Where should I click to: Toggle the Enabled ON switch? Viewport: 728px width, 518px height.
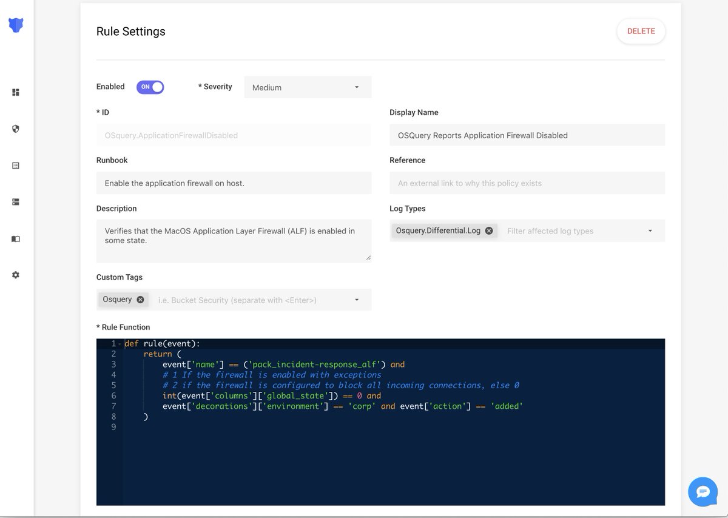(x=150, y=87)
